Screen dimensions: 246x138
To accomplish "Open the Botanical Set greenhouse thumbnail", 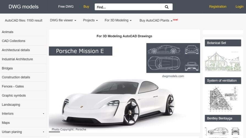I will pyautogui.click(x=223, y=61).
